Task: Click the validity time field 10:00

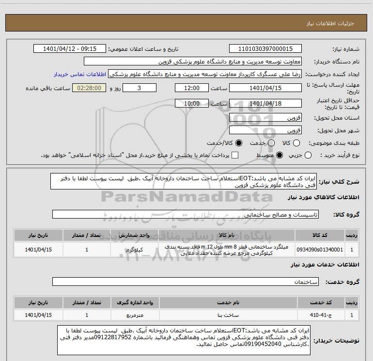Action: [192, 103]
